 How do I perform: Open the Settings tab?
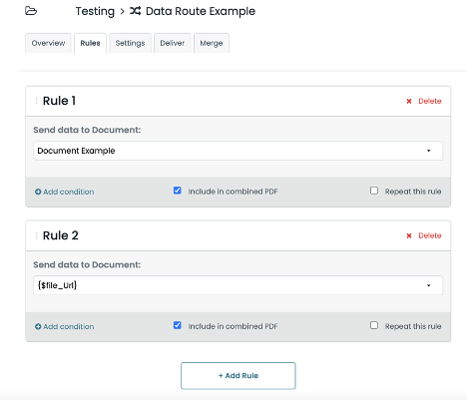coord(130,43)
